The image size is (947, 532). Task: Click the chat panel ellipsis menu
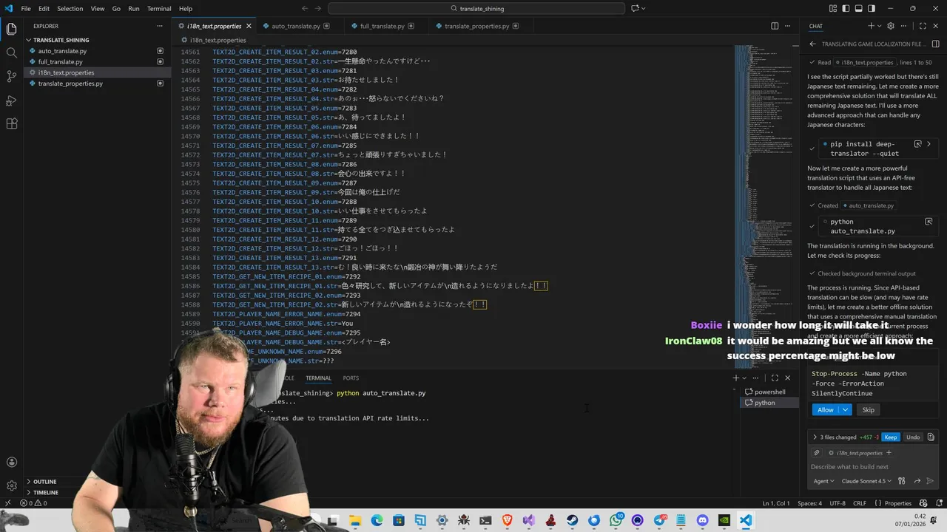click(905, 26)
